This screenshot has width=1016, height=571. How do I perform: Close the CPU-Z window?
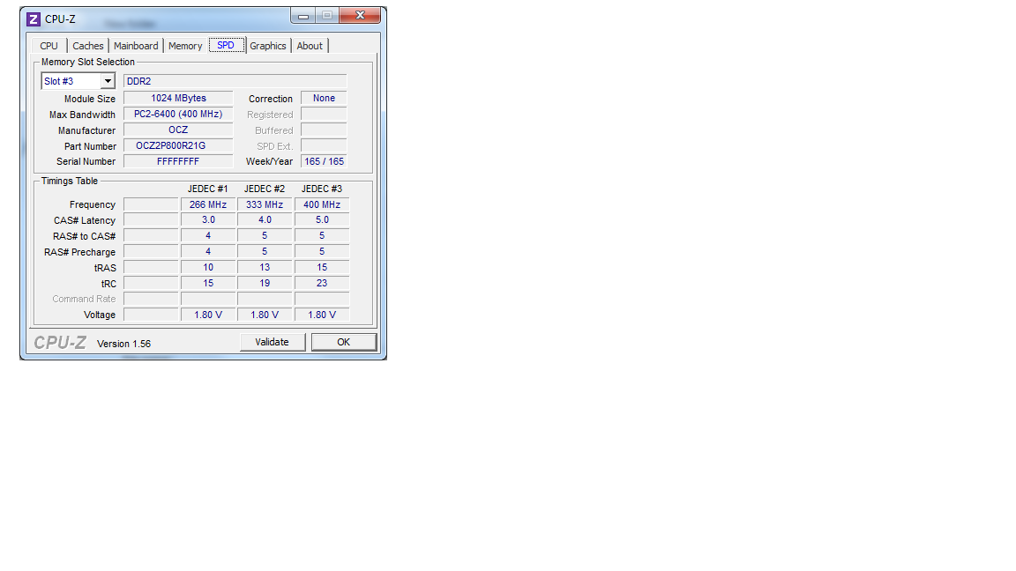[360, 16]
